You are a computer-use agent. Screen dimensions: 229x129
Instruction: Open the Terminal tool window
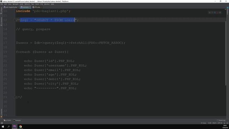click(17, 120)
